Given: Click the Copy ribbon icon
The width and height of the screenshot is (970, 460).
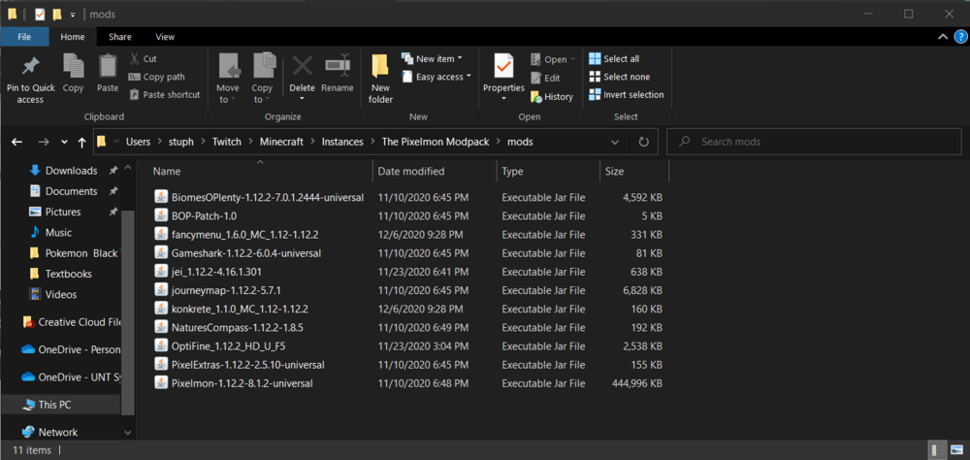Looking at the screenshot, I should [x=74, y=66].
